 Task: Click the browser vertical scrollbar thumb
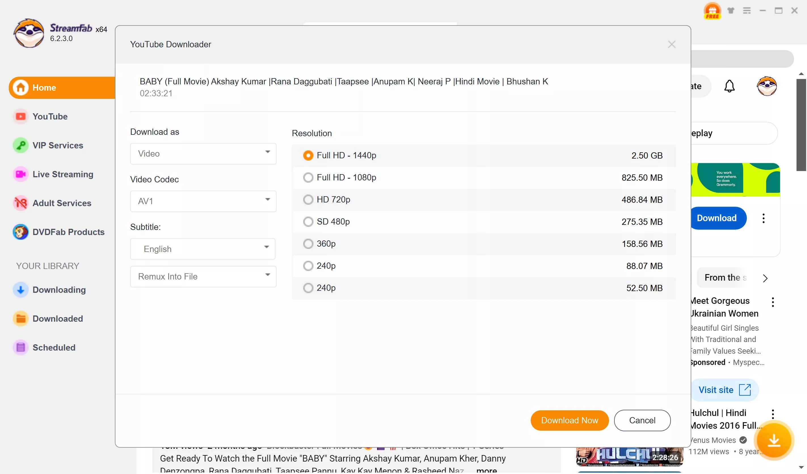coord(801,125)
